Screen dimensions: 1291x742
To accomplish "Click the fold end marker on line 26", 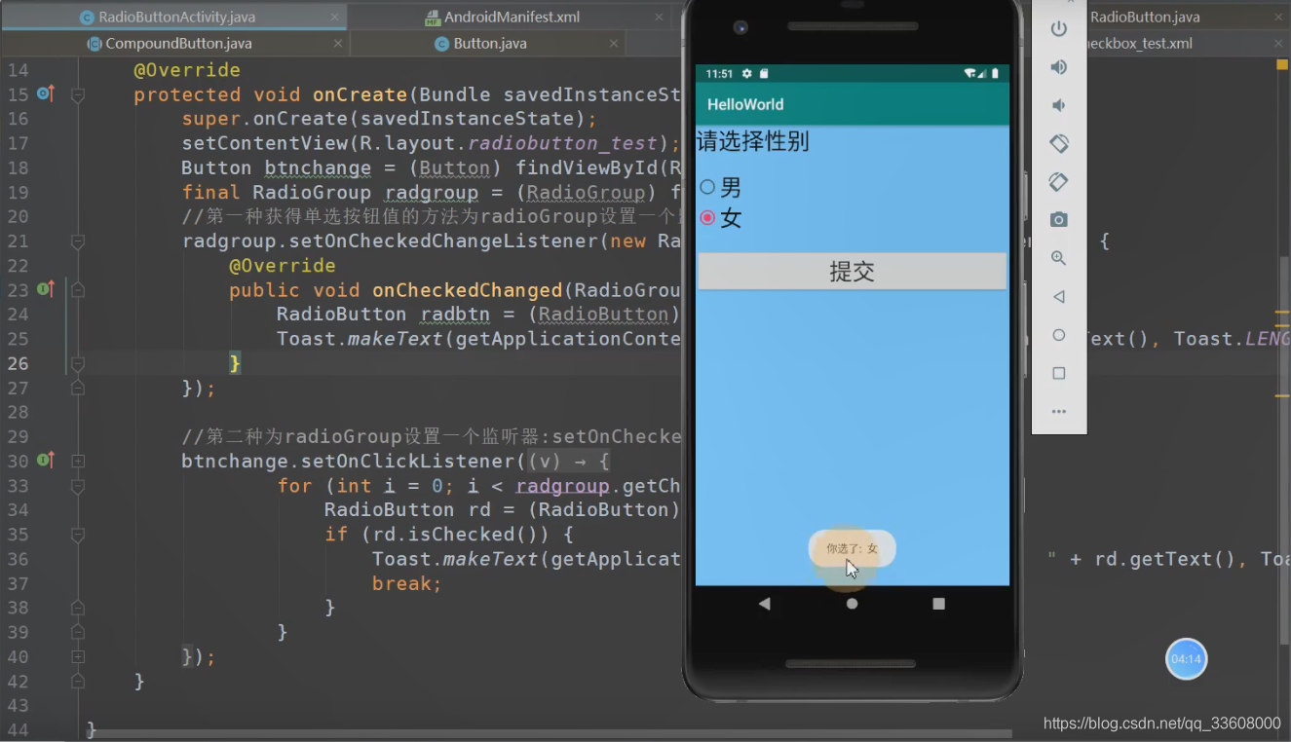I will [78, 363].
